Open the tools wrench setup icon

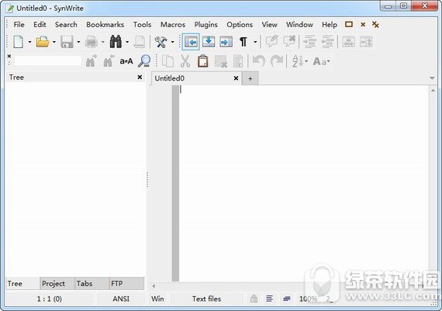click(x=161, y=42)
